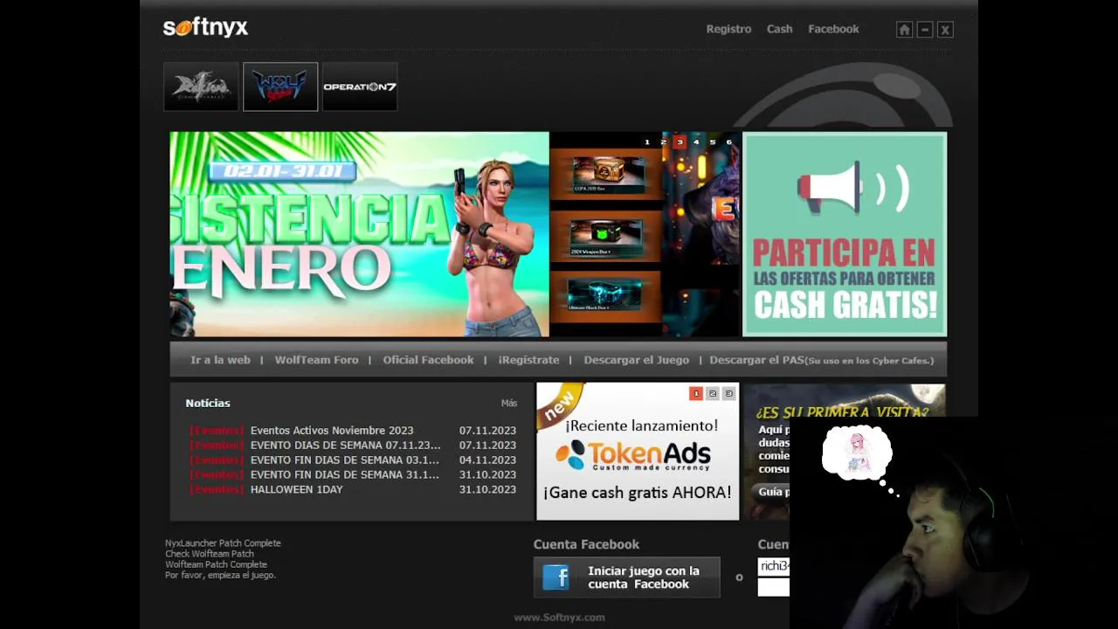Show ad slide 2 in TokenAds panel
The image size is (1118, 629).
point(713,394)
